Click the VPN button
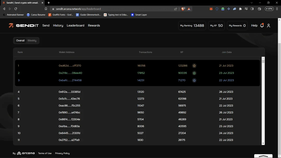 click(269, 9)
